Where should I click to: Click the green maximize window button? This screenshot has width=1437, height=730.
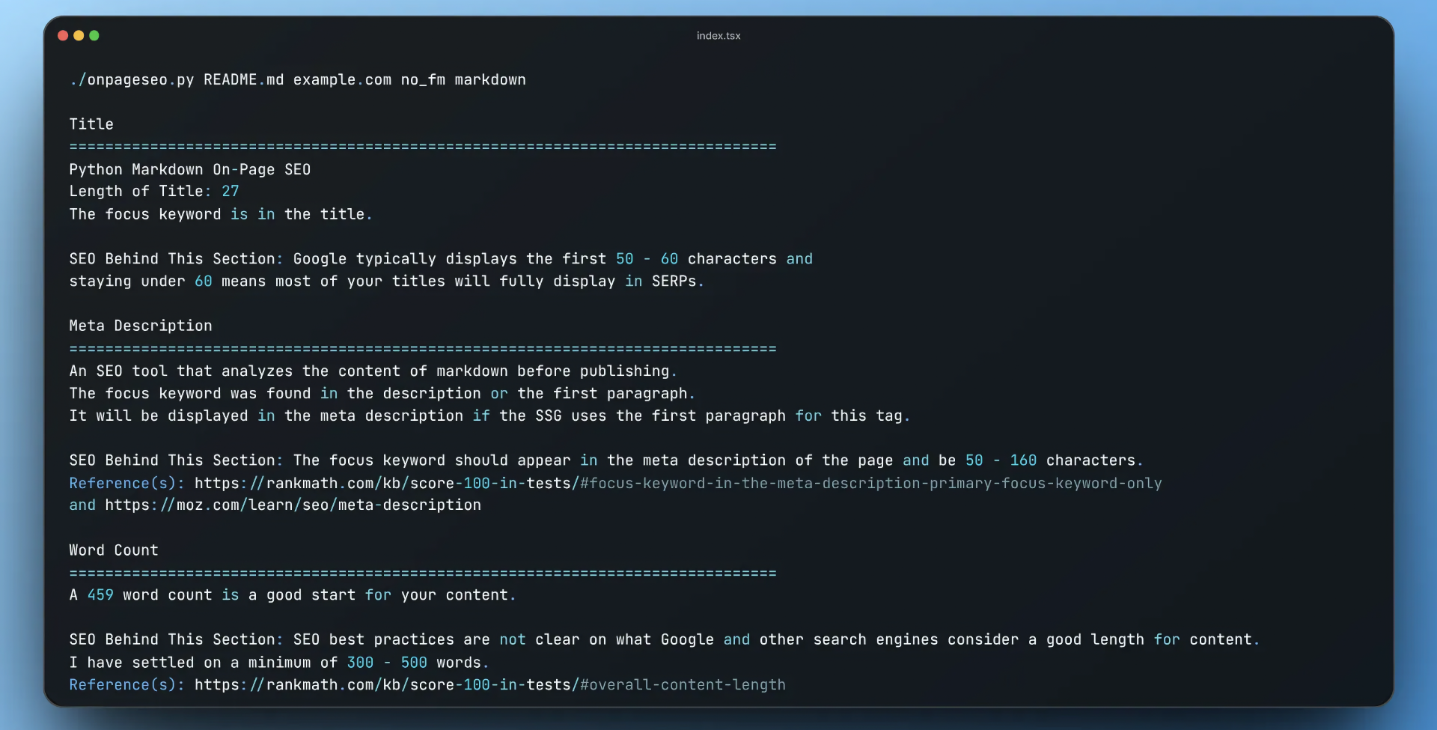[94, 36]
